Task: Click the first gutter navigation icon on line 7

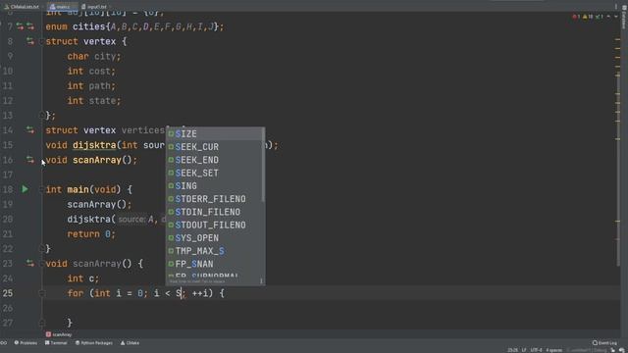Action: click(20, 26)
